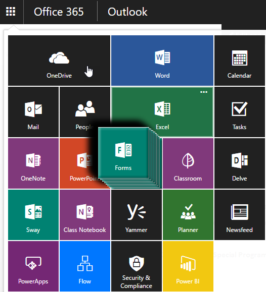This screenshot has height=292, width=266.
Task: Launch the OneNote tile
Action: 33,163
